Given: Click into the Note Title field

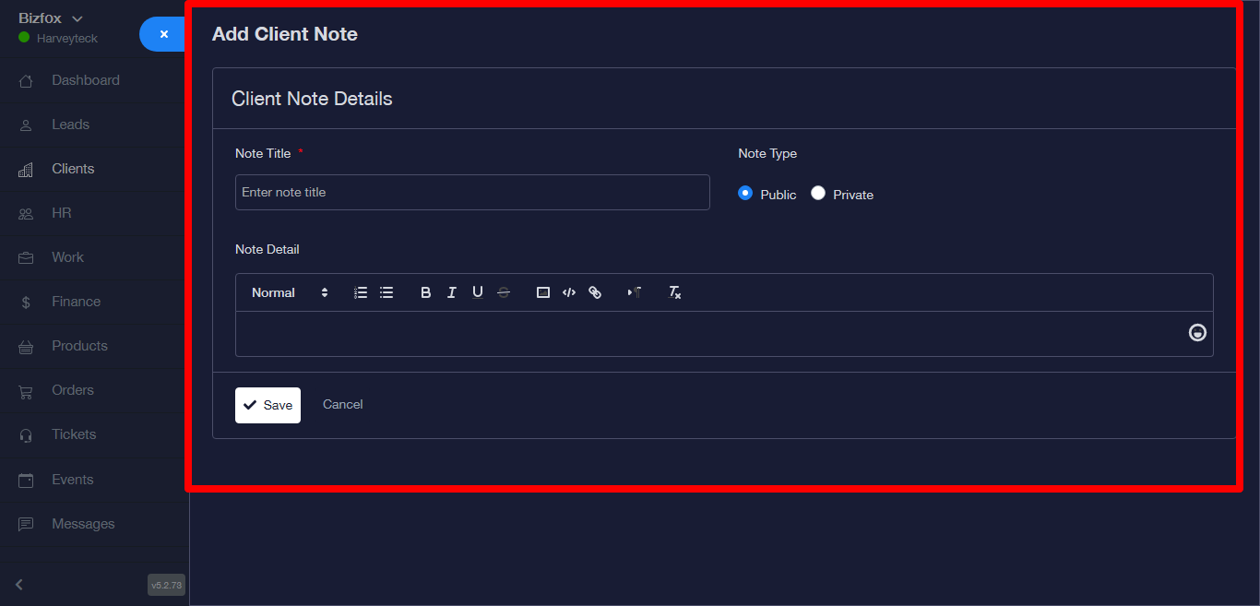Looking at the screenshot, I should click(x=472, y=192).
